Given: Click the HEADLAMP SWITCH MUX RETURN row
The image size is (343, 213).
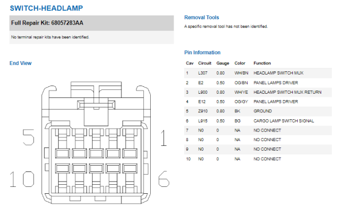Looking at the screenshot, I should [x=258, y=92].
